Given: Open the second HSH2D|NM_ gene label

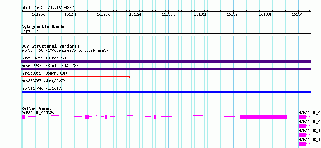Looking at the screenshot, I should pos(310,122).
